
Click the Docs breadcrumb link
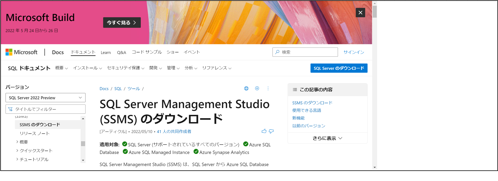pos(104,89)
